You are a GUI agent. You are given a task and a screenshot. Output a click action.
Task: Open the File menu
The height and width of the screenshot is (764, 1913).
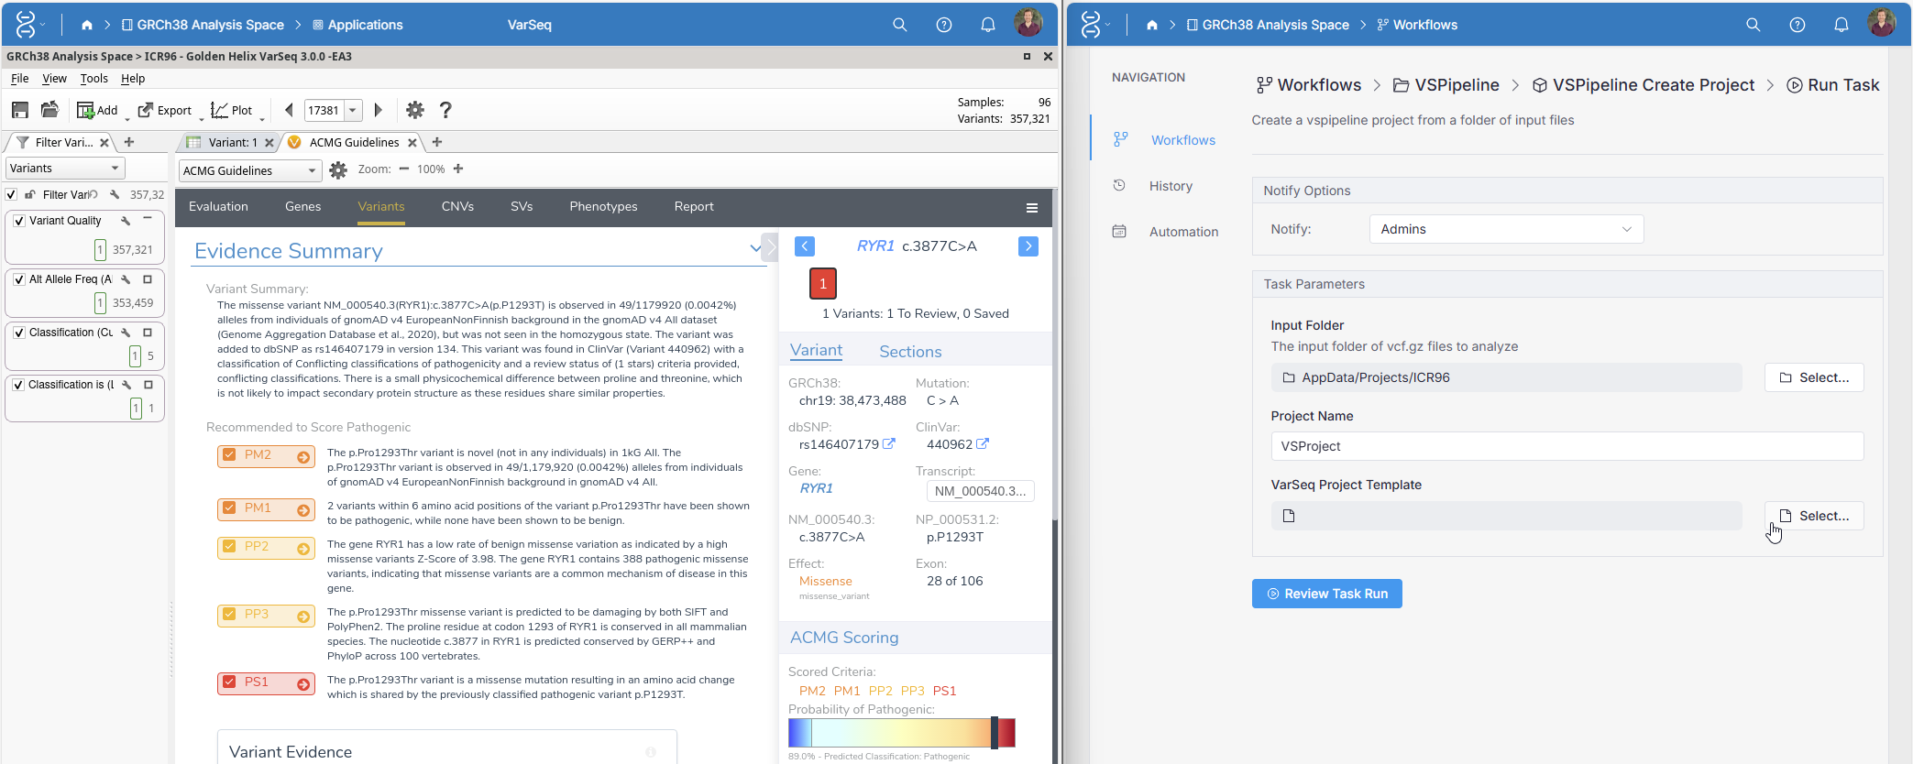19,79
